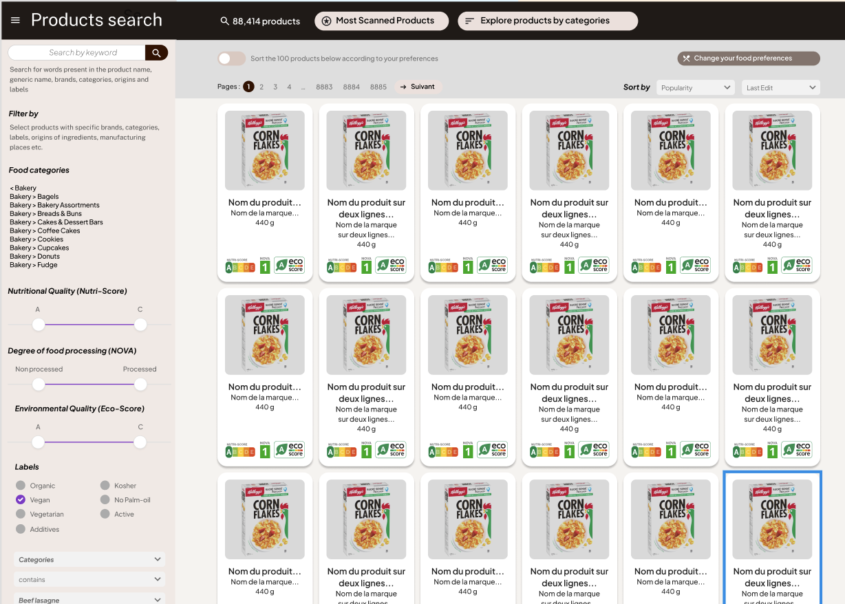Select Bakery > Donuts category
The width and height of the screenshot is (845, 604).
(35, 257)
